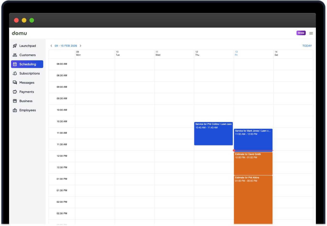Click the red current-time marker dot
Viewport: 327px width, 226px height.
click(234, 150)
